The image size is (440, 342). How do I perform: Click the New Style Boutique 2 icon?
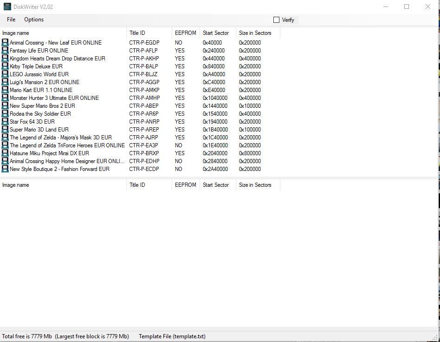point(5,169)
